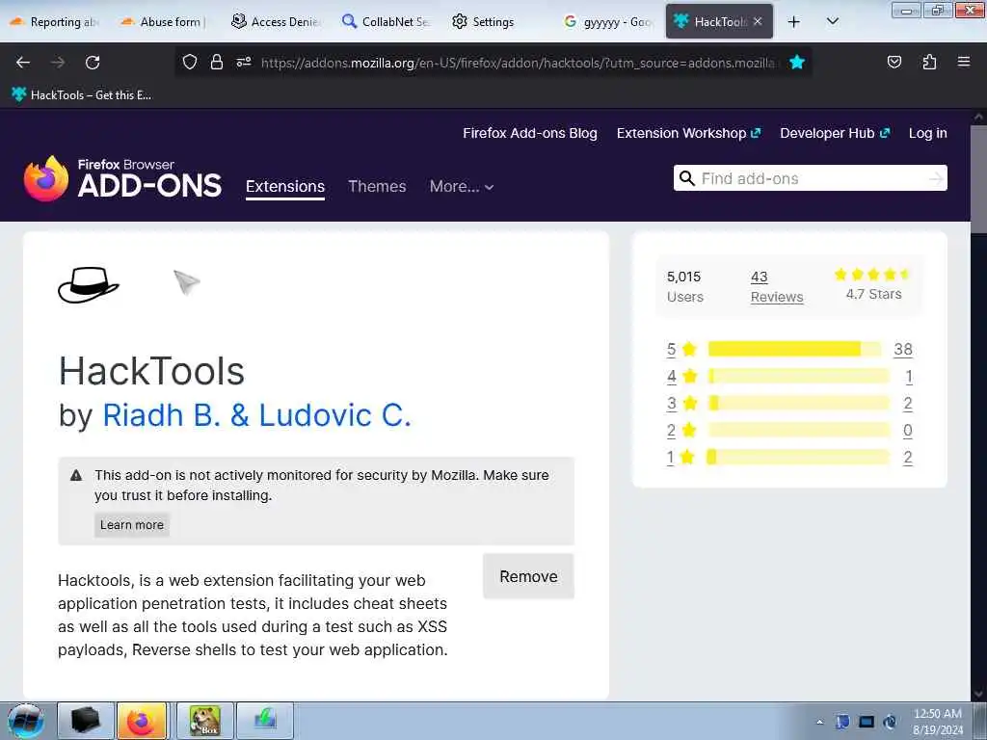The width and height of the screenshot is (987, 740).
Task: Click the address bar URL field
Action: click(517, 63)
